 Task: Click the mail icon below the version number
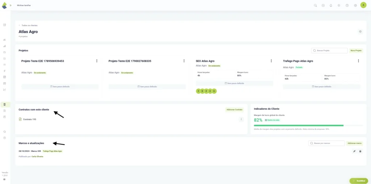4,179
